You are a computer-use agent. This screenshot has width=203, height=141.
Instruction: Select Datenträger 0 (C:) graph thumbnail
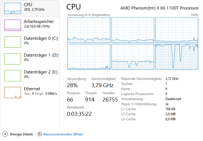click(13, 42)
